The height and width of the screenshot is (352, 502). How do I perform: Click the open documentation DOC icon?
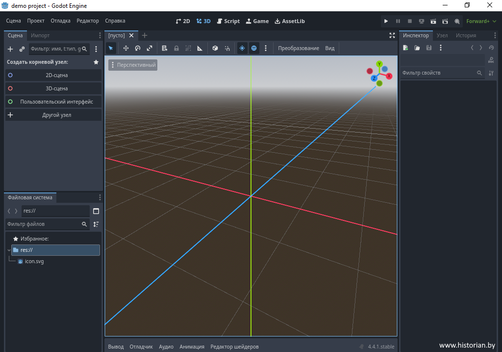tap(491, 60)
